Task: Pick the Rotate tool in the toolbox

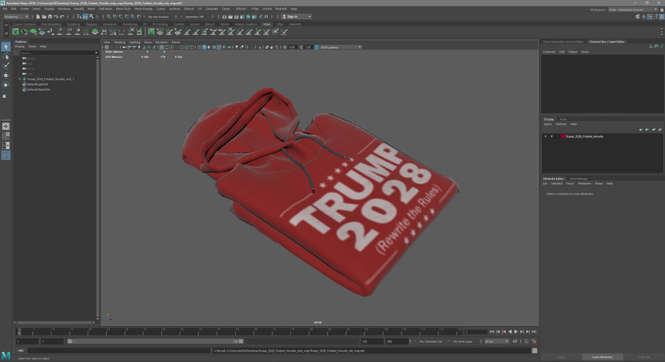Action: point(6,85)
